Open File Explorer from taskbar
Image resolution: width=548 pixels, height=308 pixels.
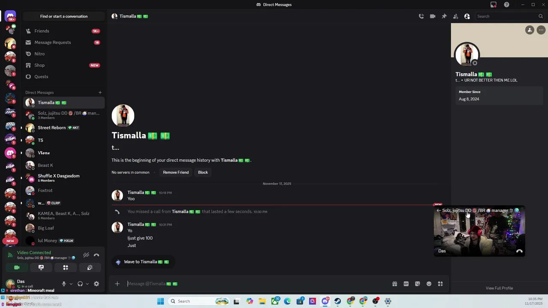click(x=262, y=301)
